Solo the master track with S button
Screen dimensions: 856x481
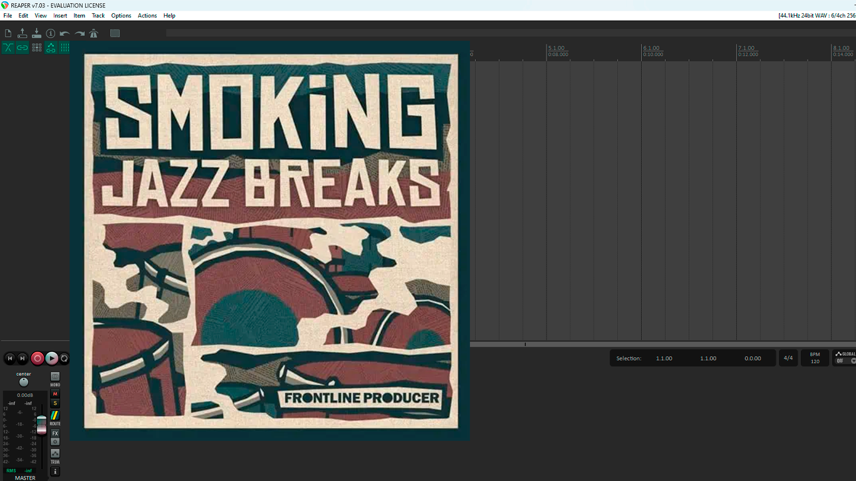pos(55,403)
